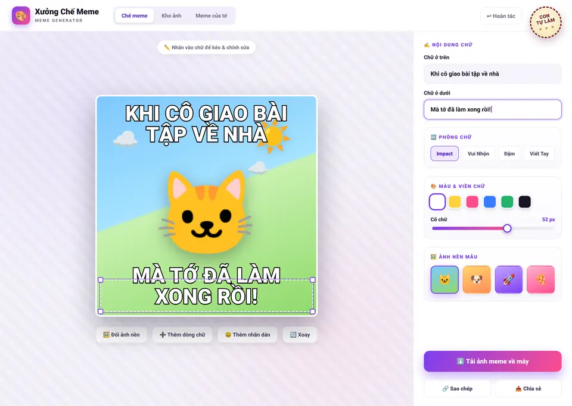Click the Xoay rotate button
The image size is (572, 406).
click(300, 335)
